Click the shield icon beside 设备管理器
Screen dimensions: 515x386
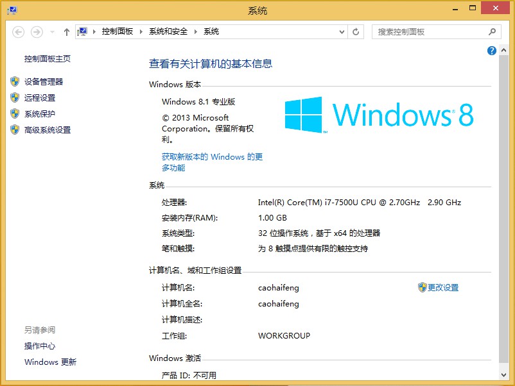[15, 81]
